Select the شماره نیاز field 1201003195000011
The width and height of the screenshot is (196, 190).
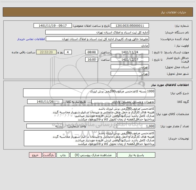pos(130,26)
